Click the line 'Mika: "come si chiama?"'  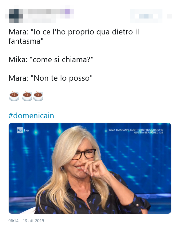(51, 60)
